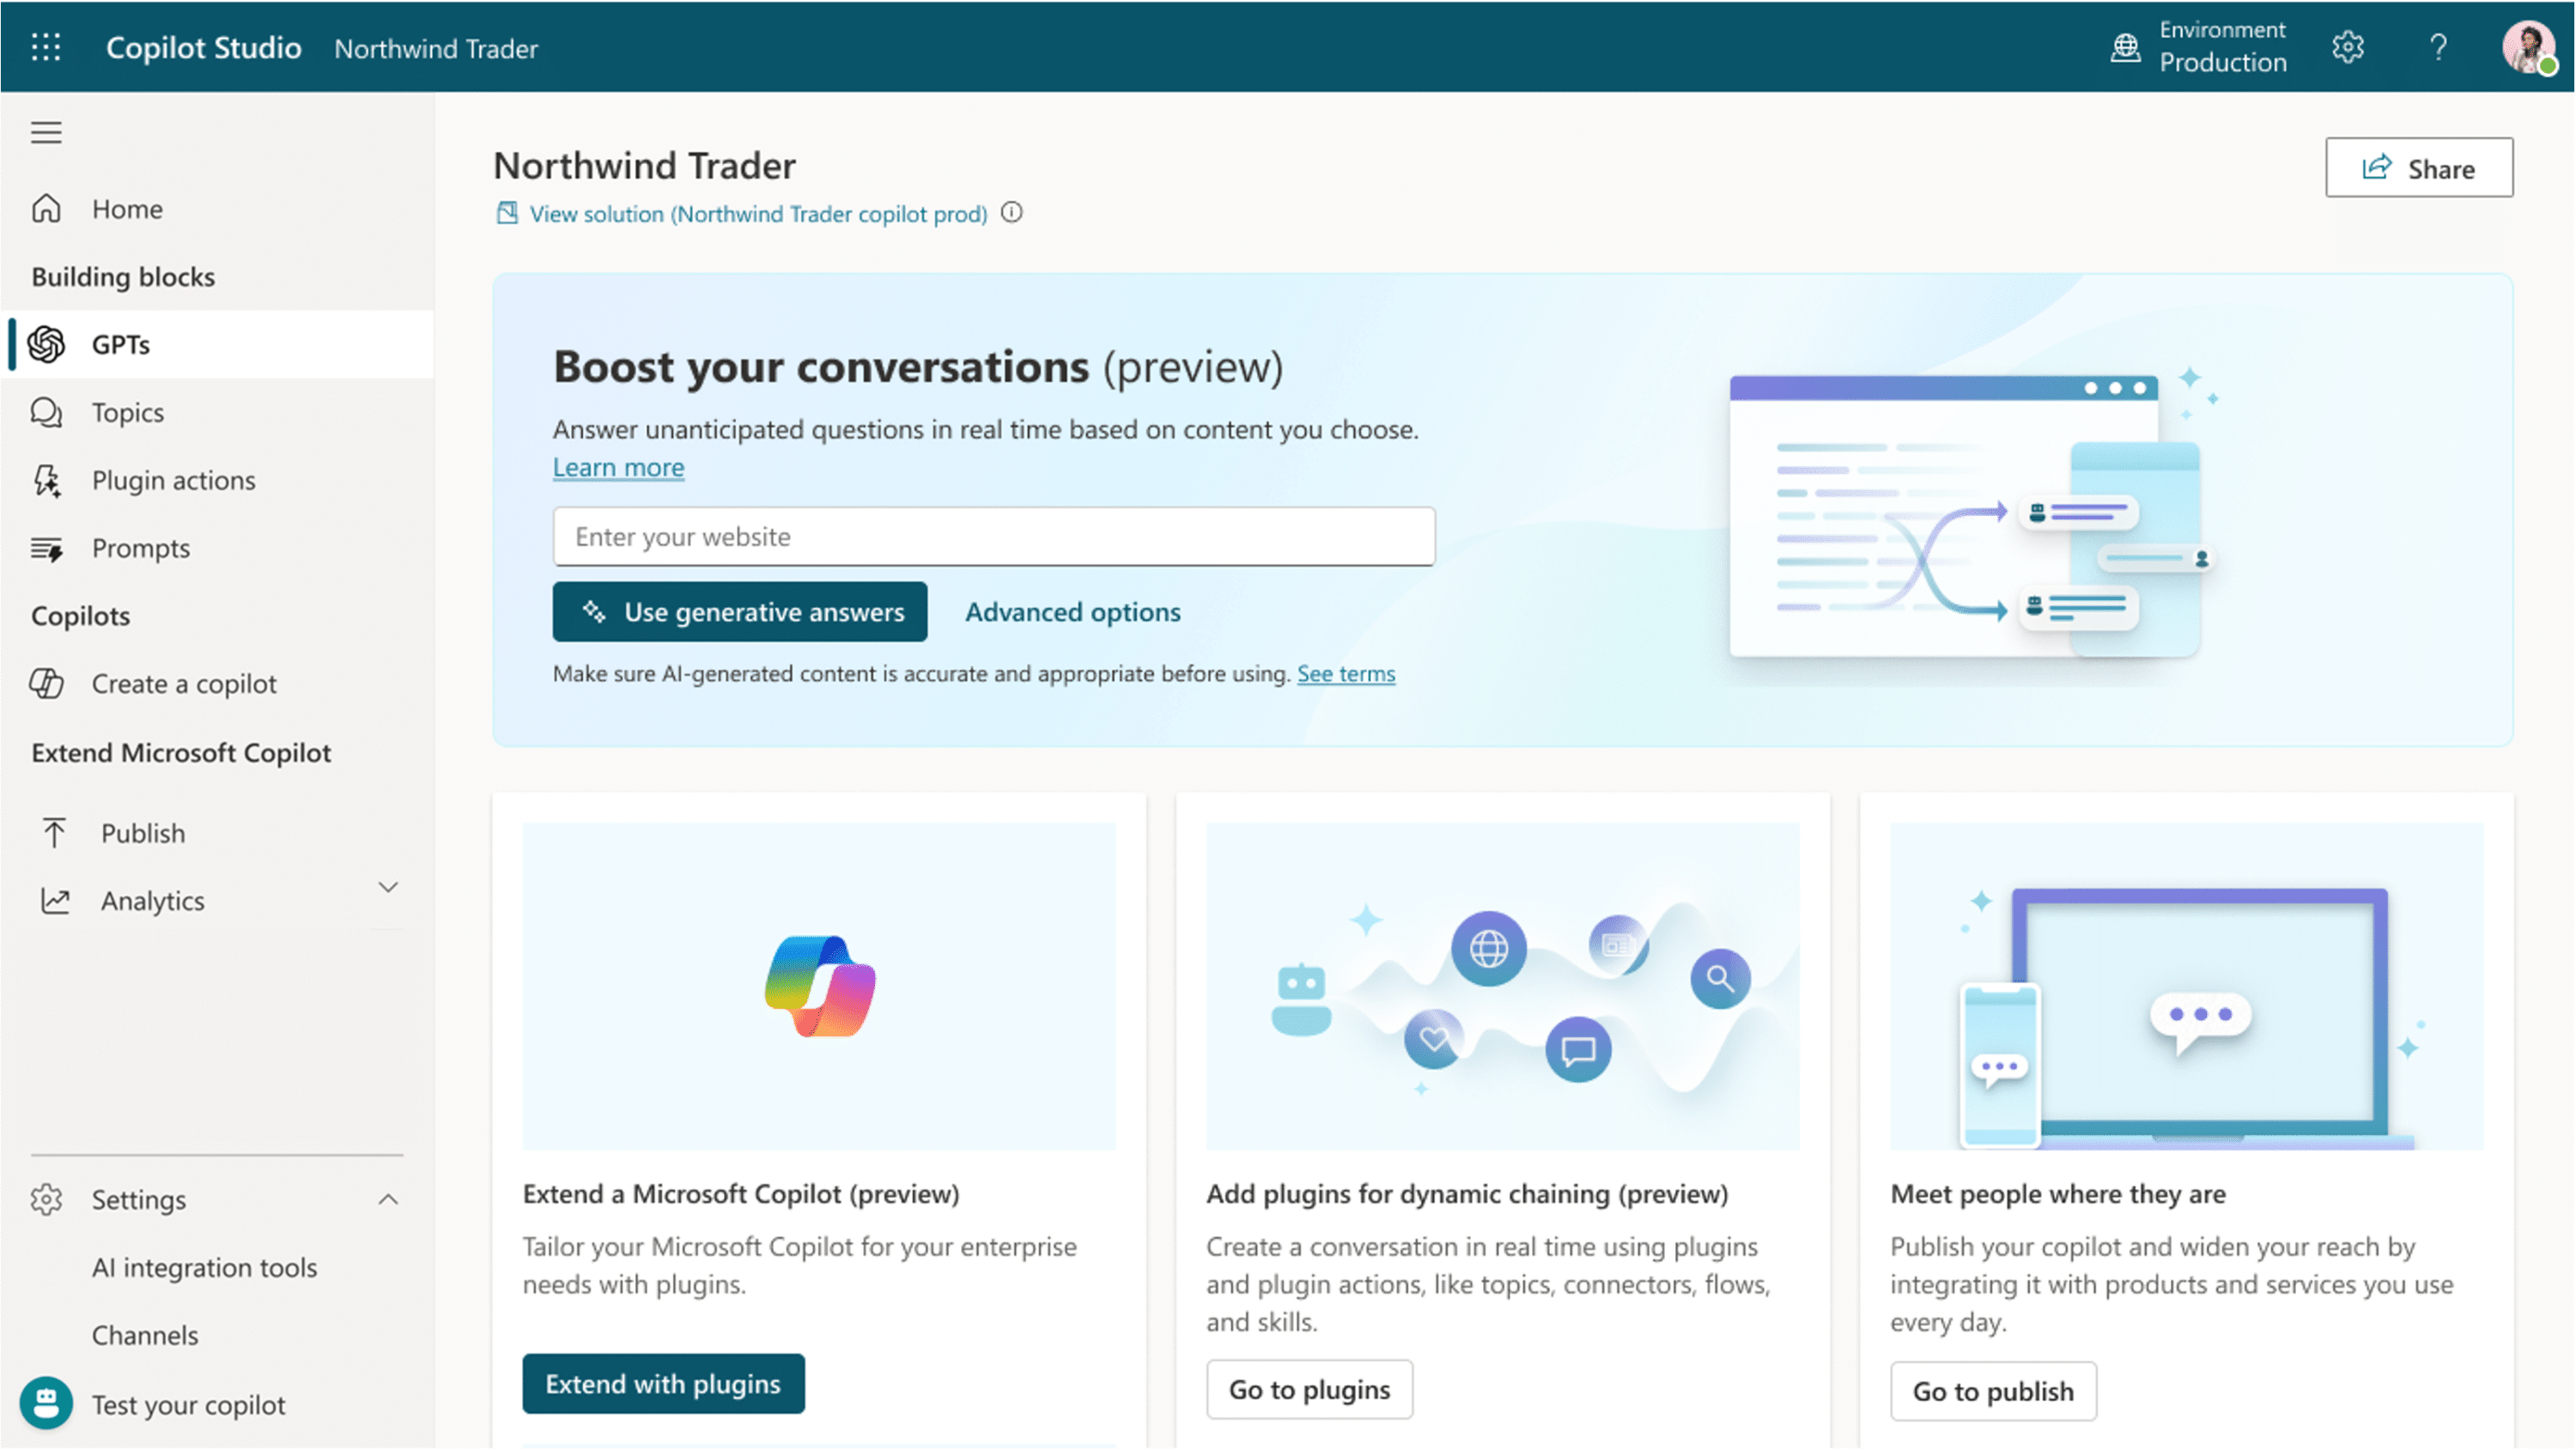Viewport: 2576px width, 1451px height.
Task: Click the Plugin actions icon
Action: pyautogui.click(x=46, y=480)
